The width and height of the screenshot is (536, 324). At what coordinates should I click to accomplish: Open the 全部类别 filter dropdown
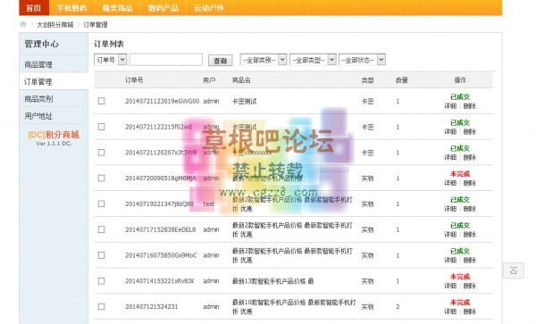(x=264, y=60)
